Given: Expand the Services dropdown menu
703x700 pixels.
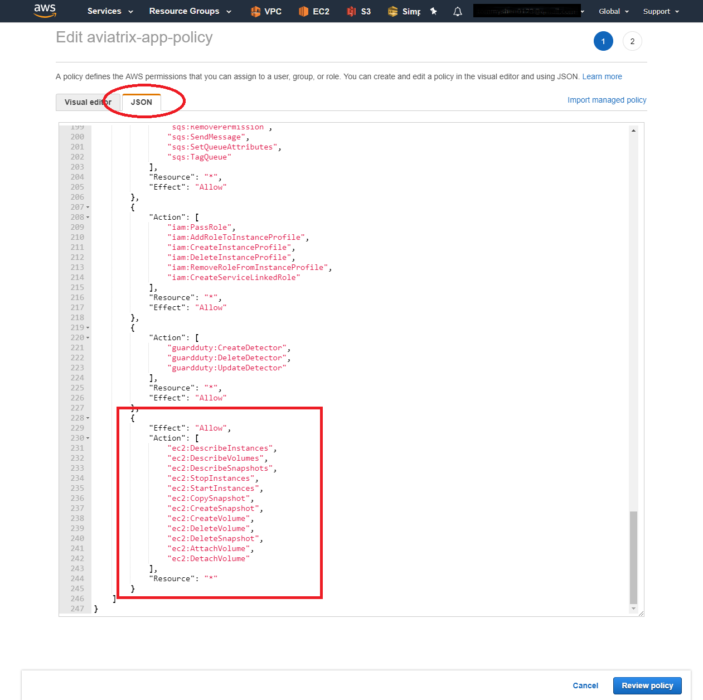Looking at the screenshot, I should pyautogui.click(x=110, y=11).
